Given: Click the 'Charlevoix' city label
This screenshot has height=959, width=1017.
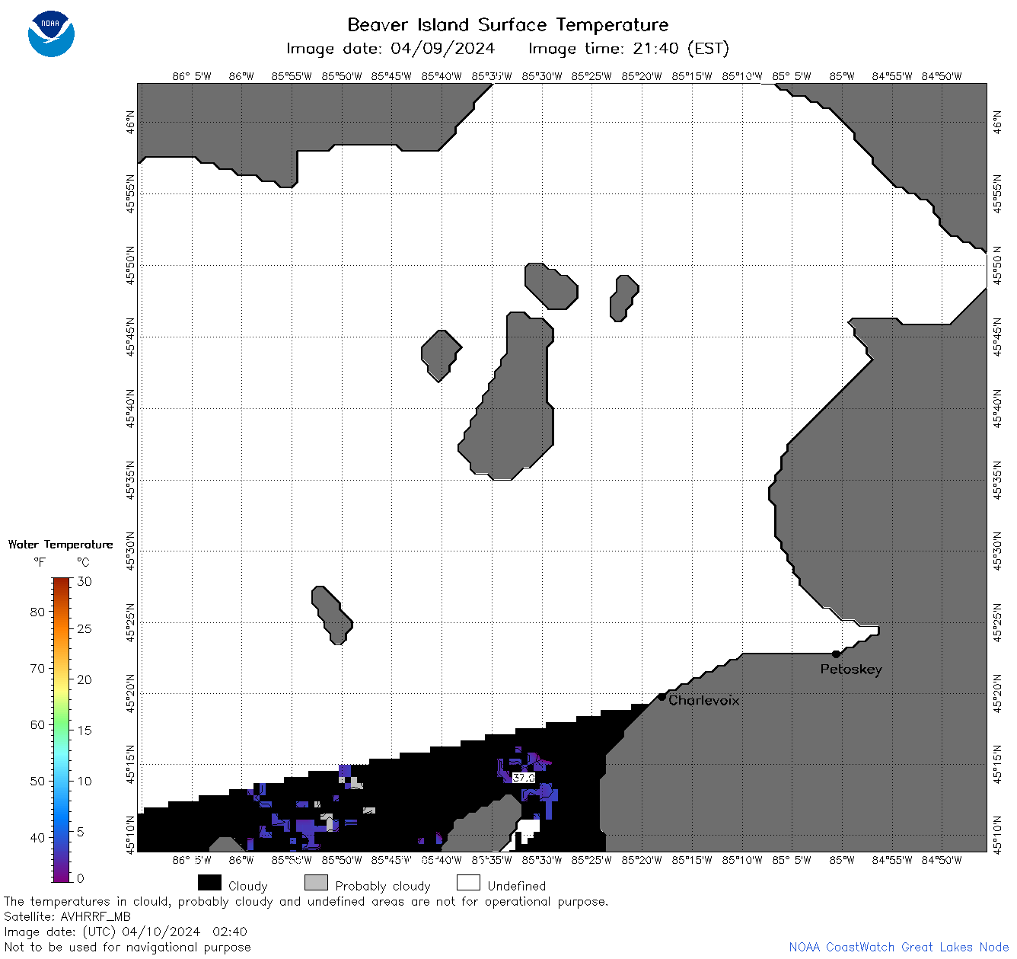Looking at the screenshot, I should pos(704,700).
